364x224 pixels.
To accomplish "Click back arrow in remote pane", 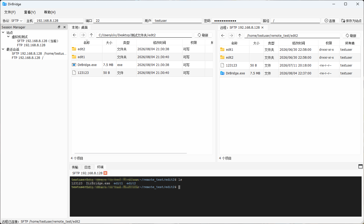I will pos(223,35).
